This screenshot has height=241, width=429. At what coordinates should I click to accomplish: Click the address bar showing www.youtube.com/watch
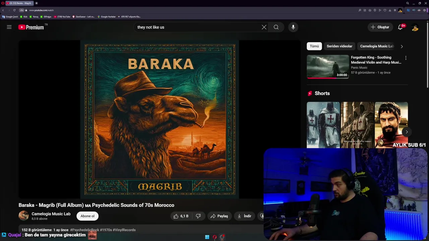[x=41, y=10]
